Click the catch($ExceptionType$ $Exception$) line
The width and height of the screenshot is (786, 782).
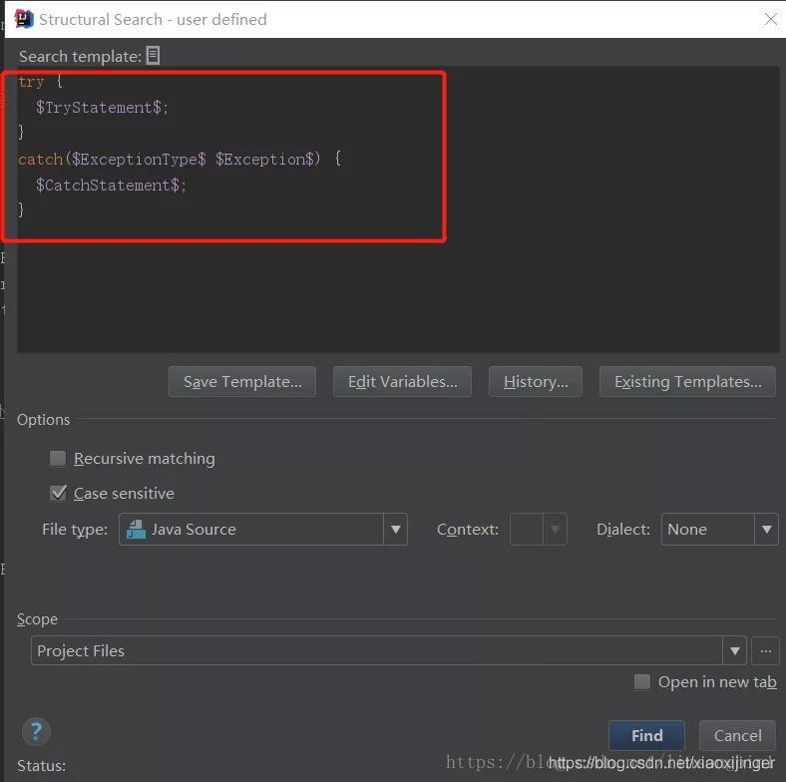pyautogui.click(x=180, y=159)
